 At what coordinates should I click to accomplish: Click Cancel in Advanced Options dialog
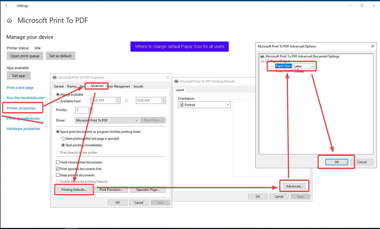[362, 162]
